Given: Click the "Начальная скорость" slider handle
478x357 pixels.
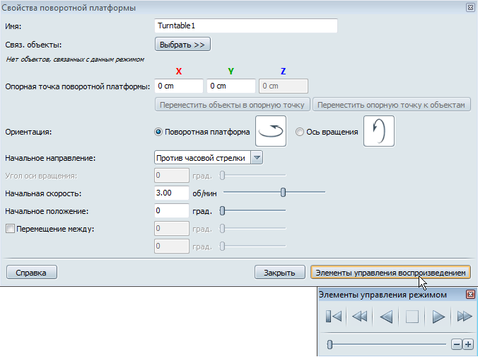Looking at the screenshot, I should pos(284,193).
